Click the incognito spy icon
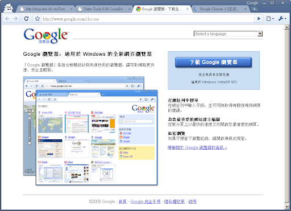 (x=9, y=8)
